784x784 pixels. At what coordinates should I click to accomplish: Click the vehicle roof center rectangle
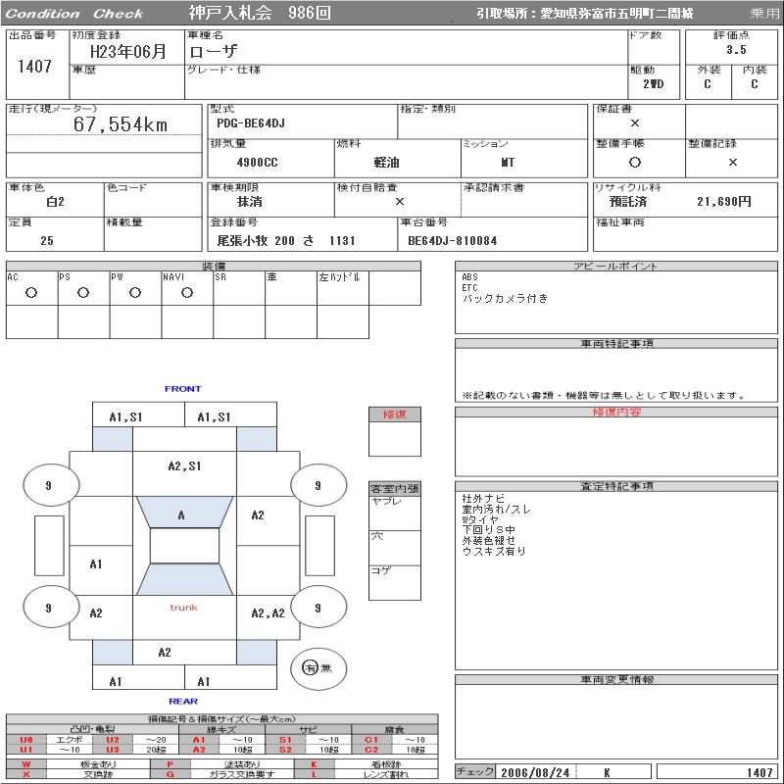click(x=183, y=546)
